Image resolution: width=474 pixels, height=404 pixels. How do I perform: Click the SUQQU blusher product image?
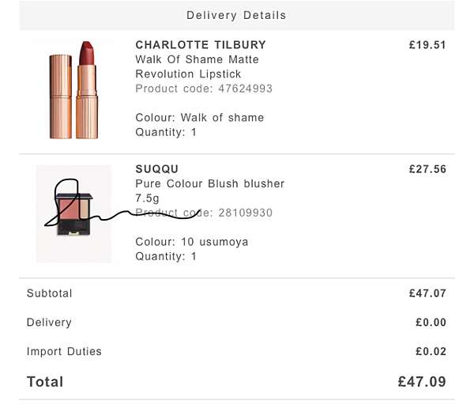(x=74, y=213)
